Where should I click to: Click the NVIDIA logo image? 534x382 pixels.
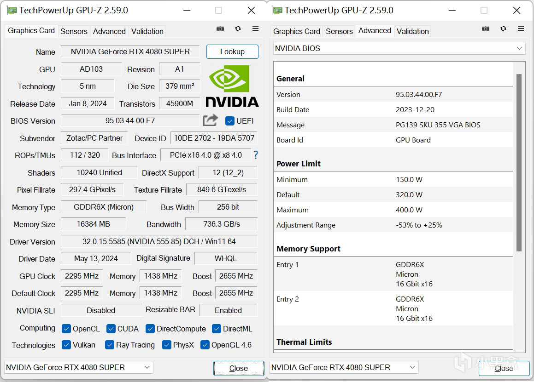232,86
